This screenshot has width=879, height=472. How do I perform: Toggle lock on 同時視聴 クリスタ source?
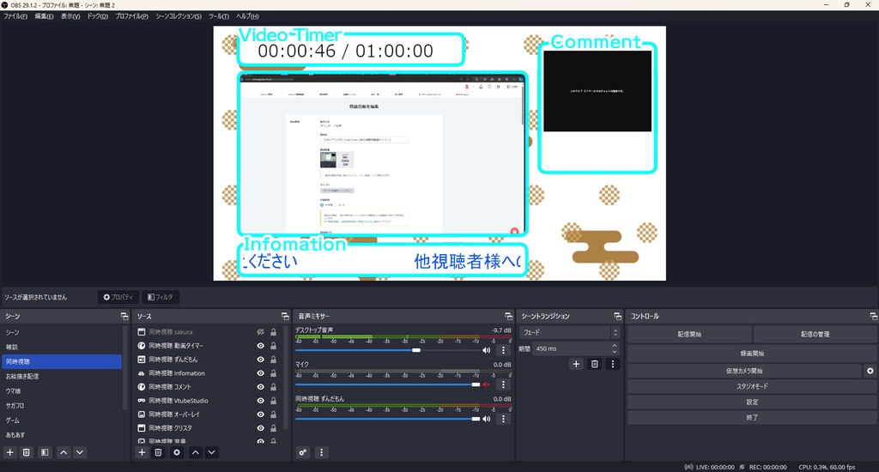click(273, 428)
